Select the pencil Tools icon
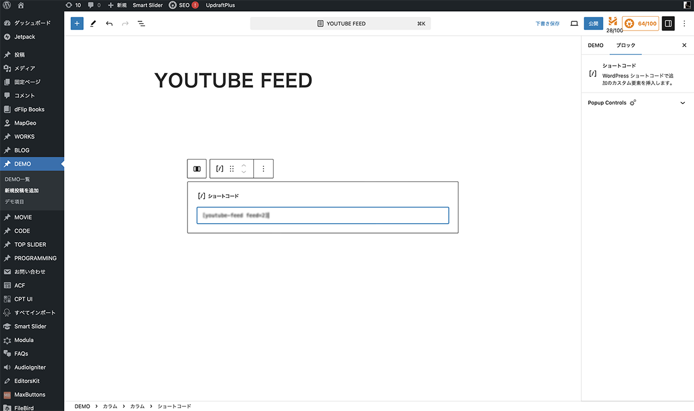Screen dimensions: 694x411 [93, 24]
